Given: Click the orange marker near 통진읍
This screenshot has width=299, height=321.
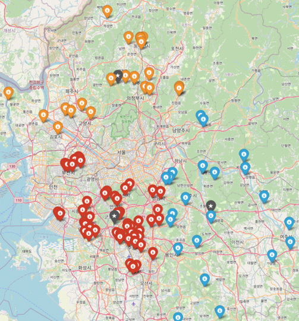Looking at the screenshot, I should click(x=43, y=116).
